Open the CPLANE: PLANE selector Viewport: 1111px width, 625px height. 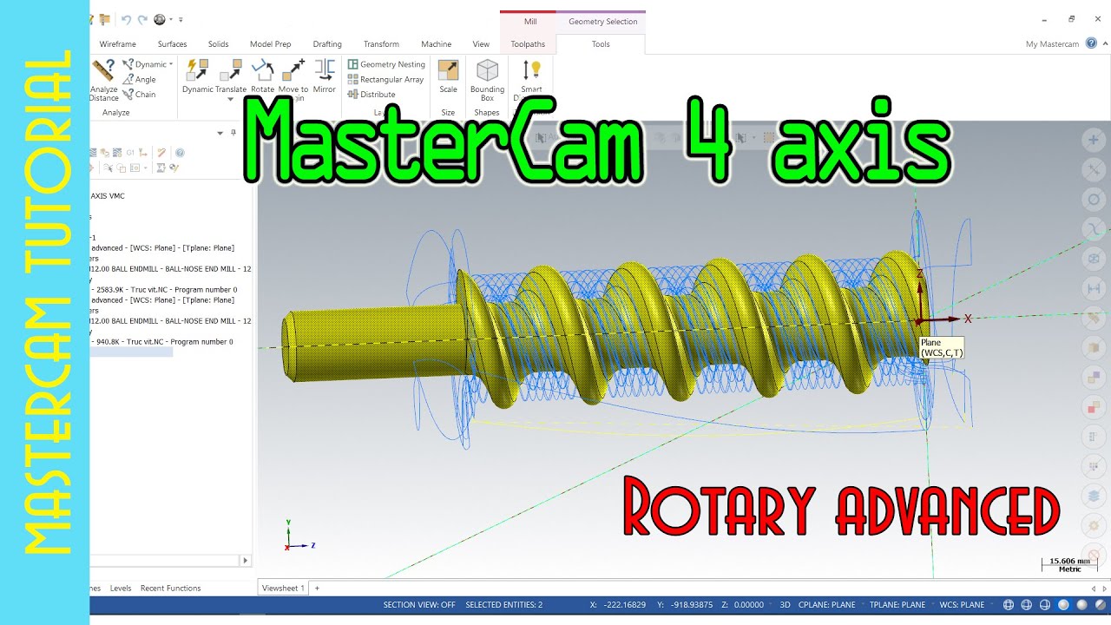(x=827, y=605)
